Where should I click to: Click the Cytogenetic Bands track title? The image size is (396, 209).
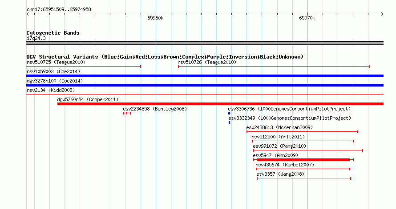tap(53, 33)
